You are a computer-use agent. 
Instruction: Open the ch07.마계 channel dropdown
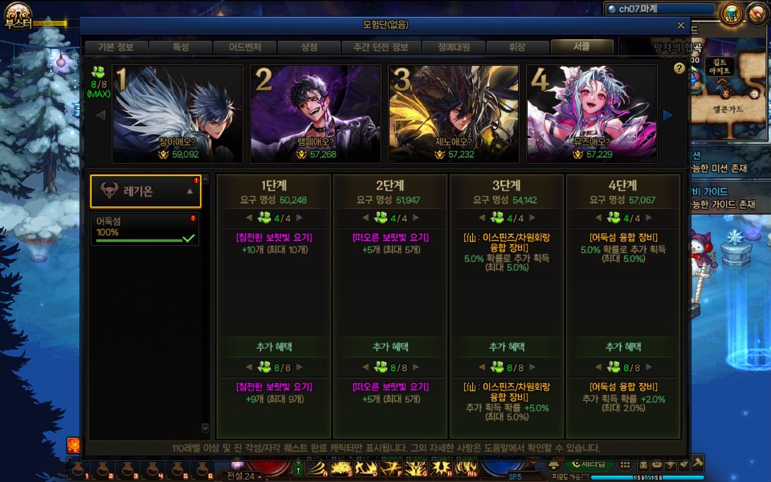click(x=661, y=9)
